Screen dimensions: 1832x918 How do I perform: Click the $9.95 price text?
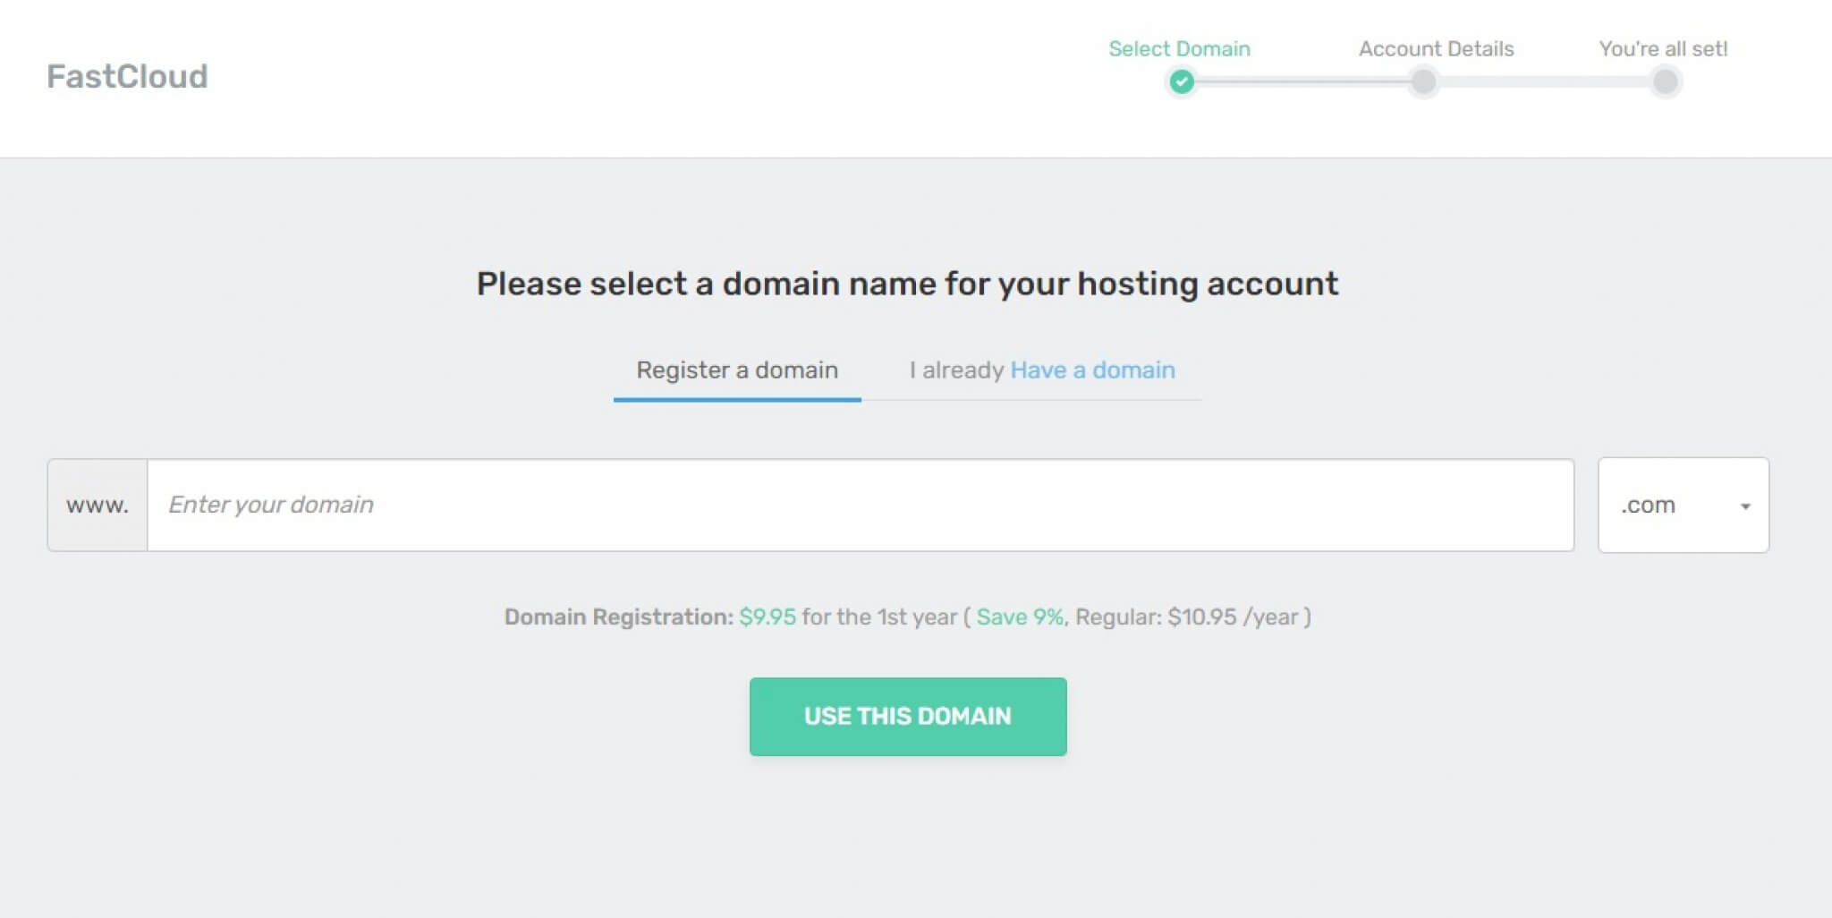[766, 616]
